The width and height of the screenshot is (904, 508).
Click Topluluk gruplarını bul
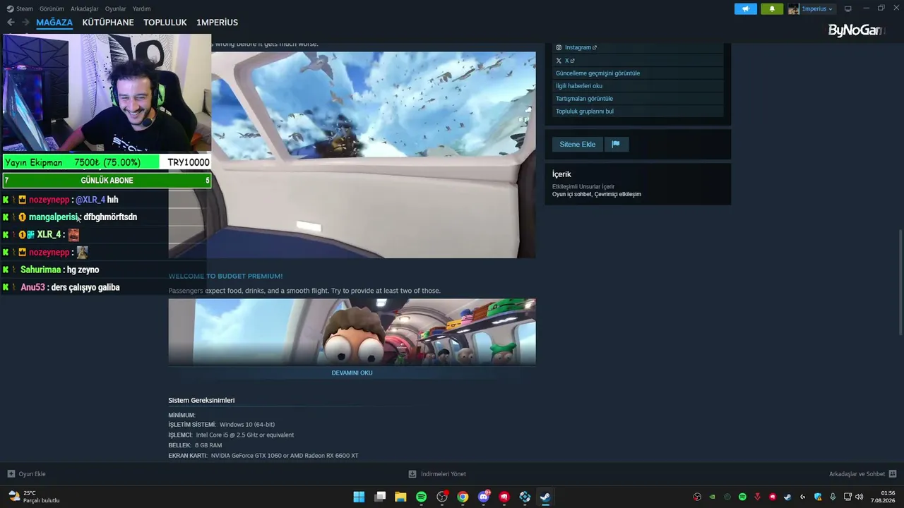[x=585, y=111]
